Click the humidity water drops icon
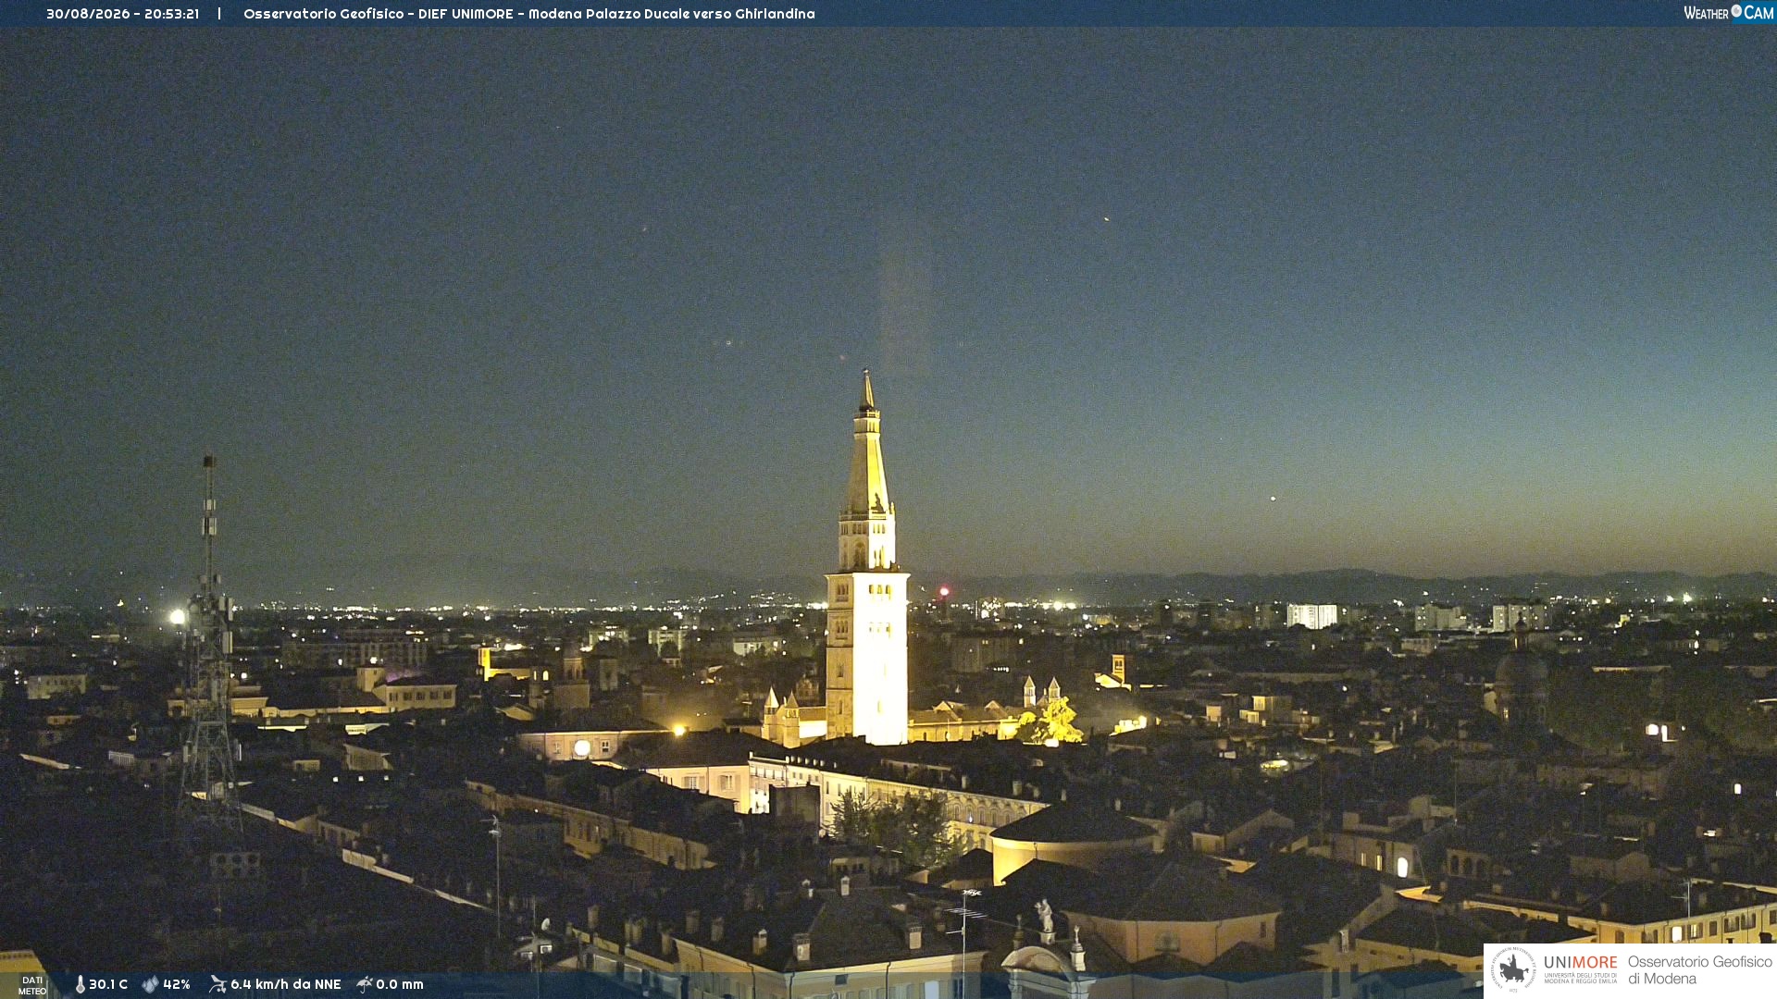 (150, 984)
